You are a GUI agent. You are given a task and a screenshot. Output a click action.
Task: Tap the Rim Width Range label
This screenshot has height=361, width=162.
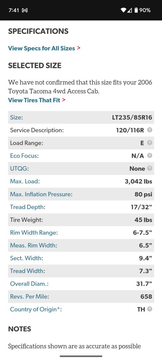tap(33, 233)
